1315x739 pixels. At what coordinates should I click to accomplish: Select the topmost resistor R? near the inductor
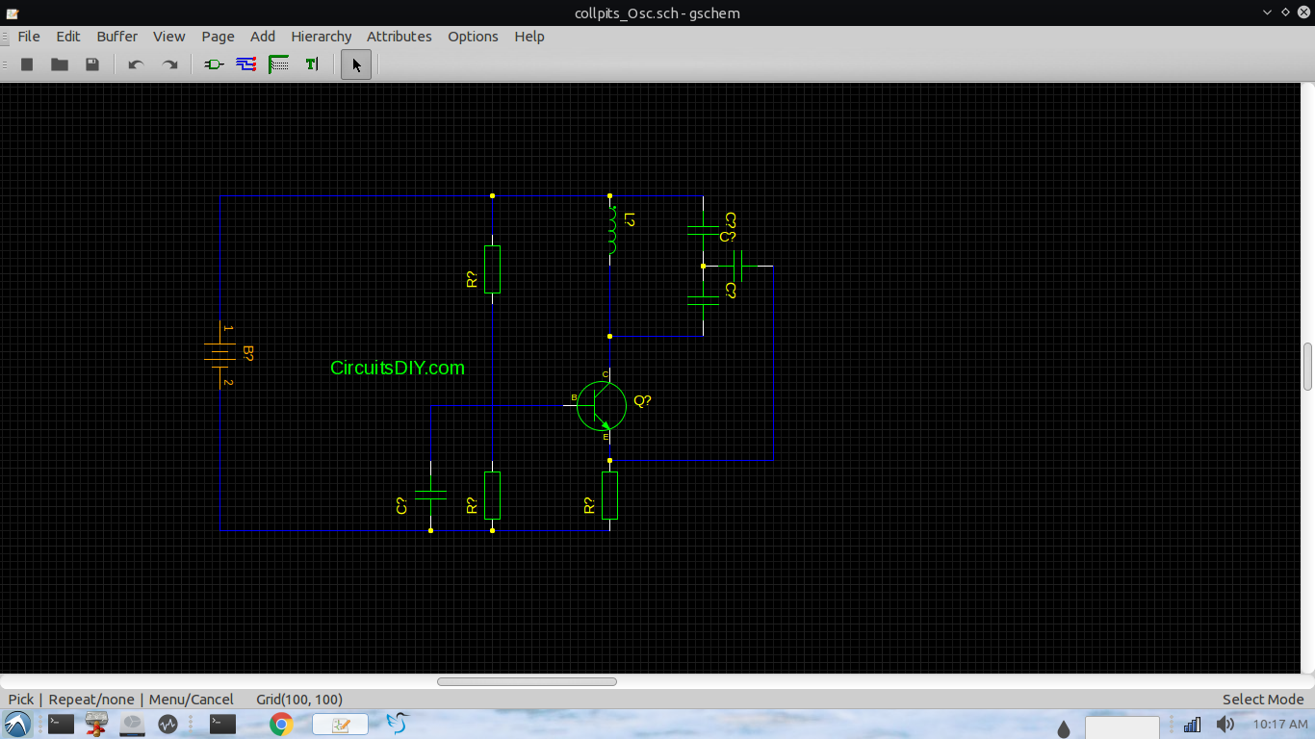tap(492, 268)
